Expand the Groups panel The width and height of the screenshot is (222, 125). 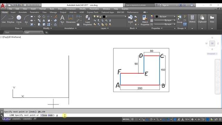[x=181, y=28]
